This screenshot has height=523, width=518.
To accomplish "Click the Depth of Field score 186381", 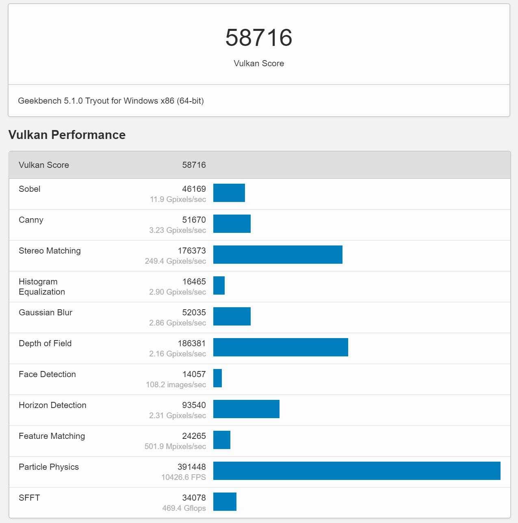I will (x=192, y=343).
